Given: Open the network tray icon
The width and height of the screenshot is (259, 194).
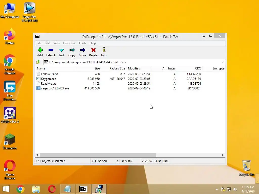Looking at the screenshot, I should point(229,189).
